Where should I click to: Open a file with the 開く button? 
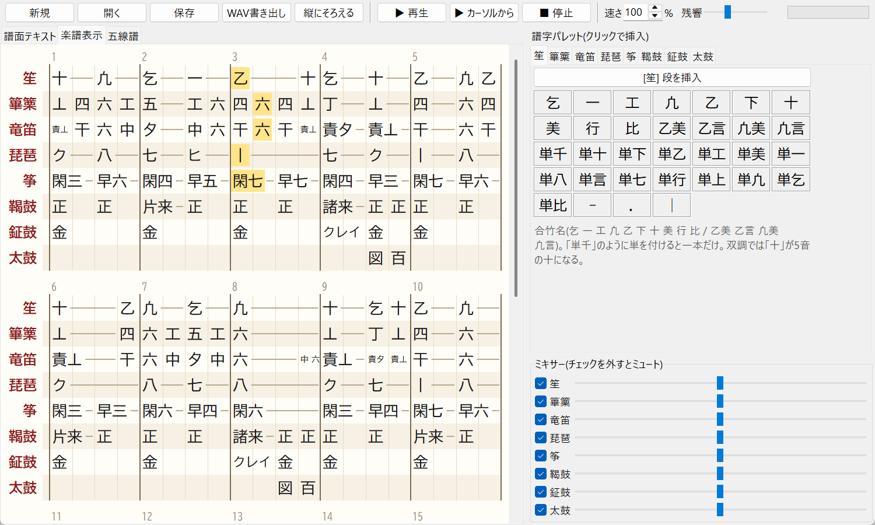tap(112, 13)
